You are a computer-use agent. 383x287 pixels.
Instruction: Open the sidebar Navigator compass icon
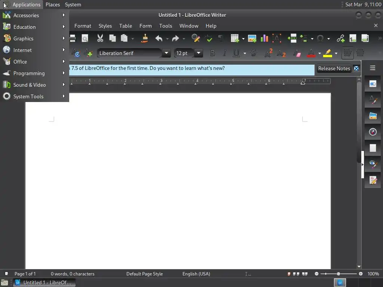(x=373, y=132)
